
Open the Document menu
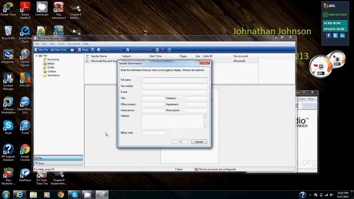[74, 44]
